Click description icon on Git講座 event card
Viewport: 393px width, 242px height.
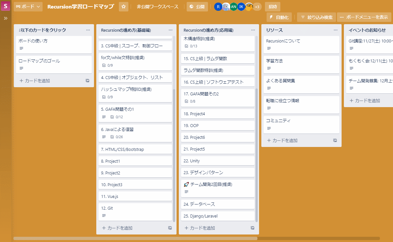[x=351, y=48]
